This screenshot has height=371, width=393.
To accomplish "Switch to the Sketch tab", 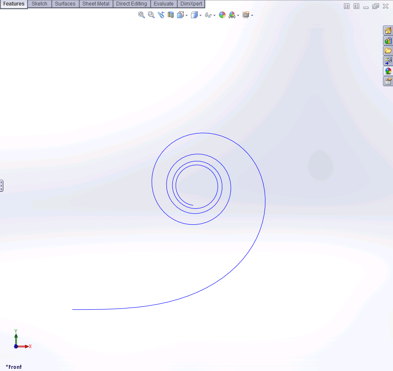I will pos(39,4).
